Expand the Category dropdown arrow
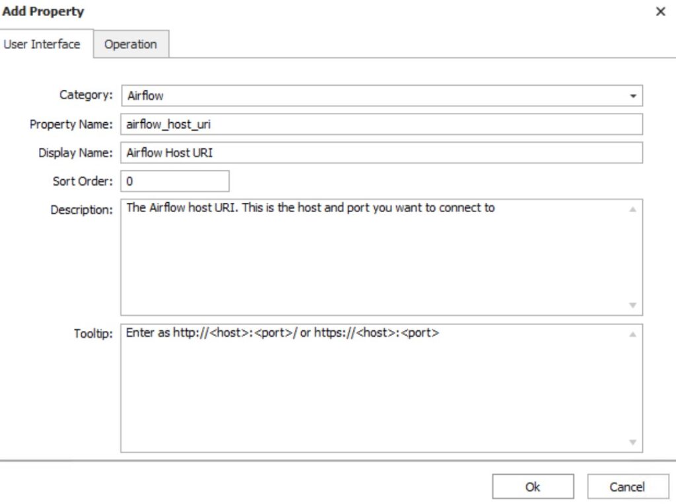The image size is (676, 504). [633, 96]
